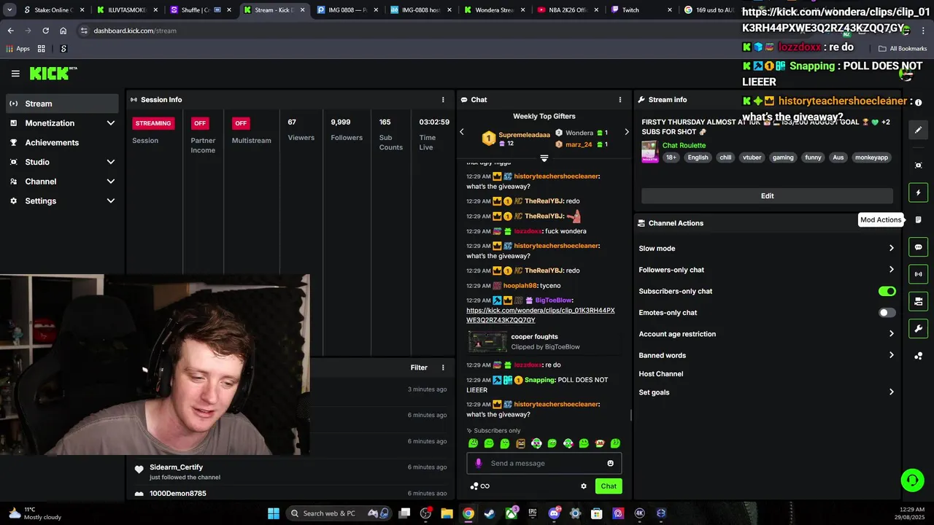Open Steam from the taskbar

[x=490, y=513]
